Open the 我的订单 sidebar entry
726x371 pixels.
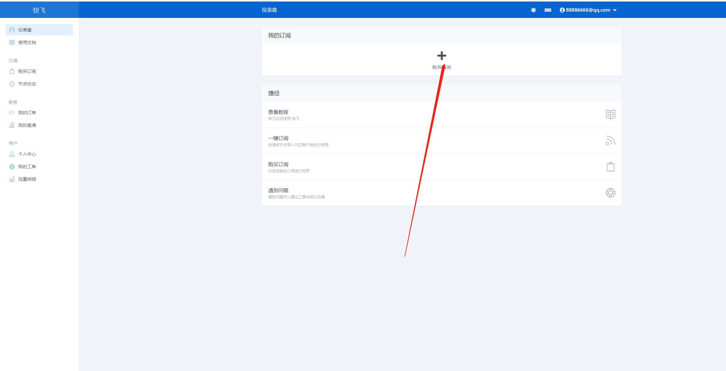(x=27, y=113)
